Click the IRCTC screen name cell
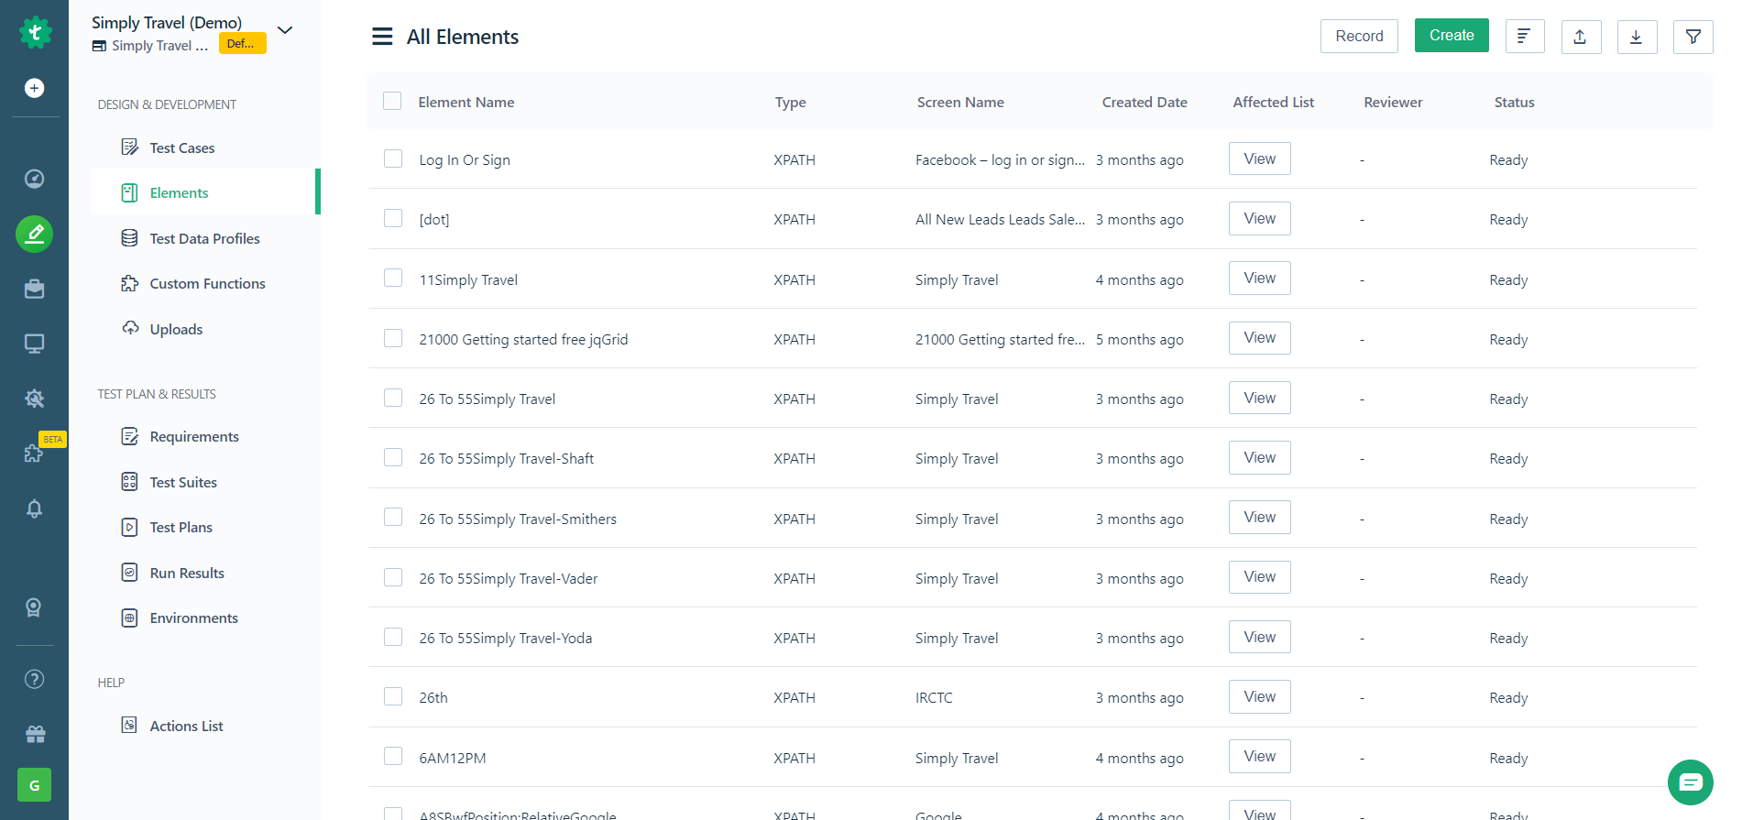1742x820 pixels. click(934, 698)
